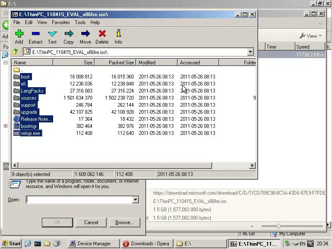Click the download.microsoft.com URL text

click(239, 193)
